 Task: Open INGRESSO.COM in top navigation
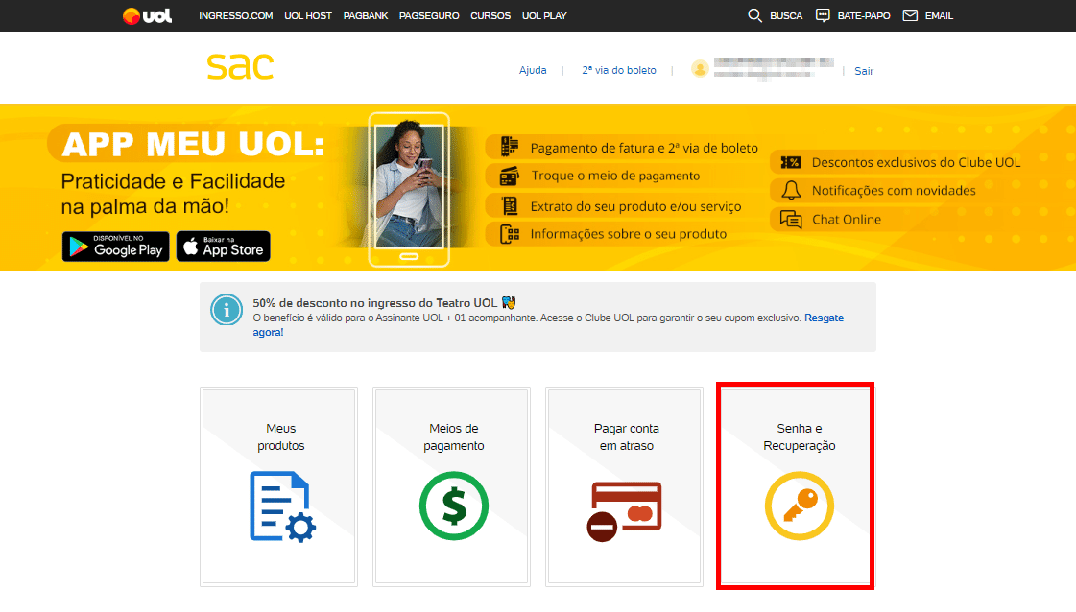[x=235, y=15]
